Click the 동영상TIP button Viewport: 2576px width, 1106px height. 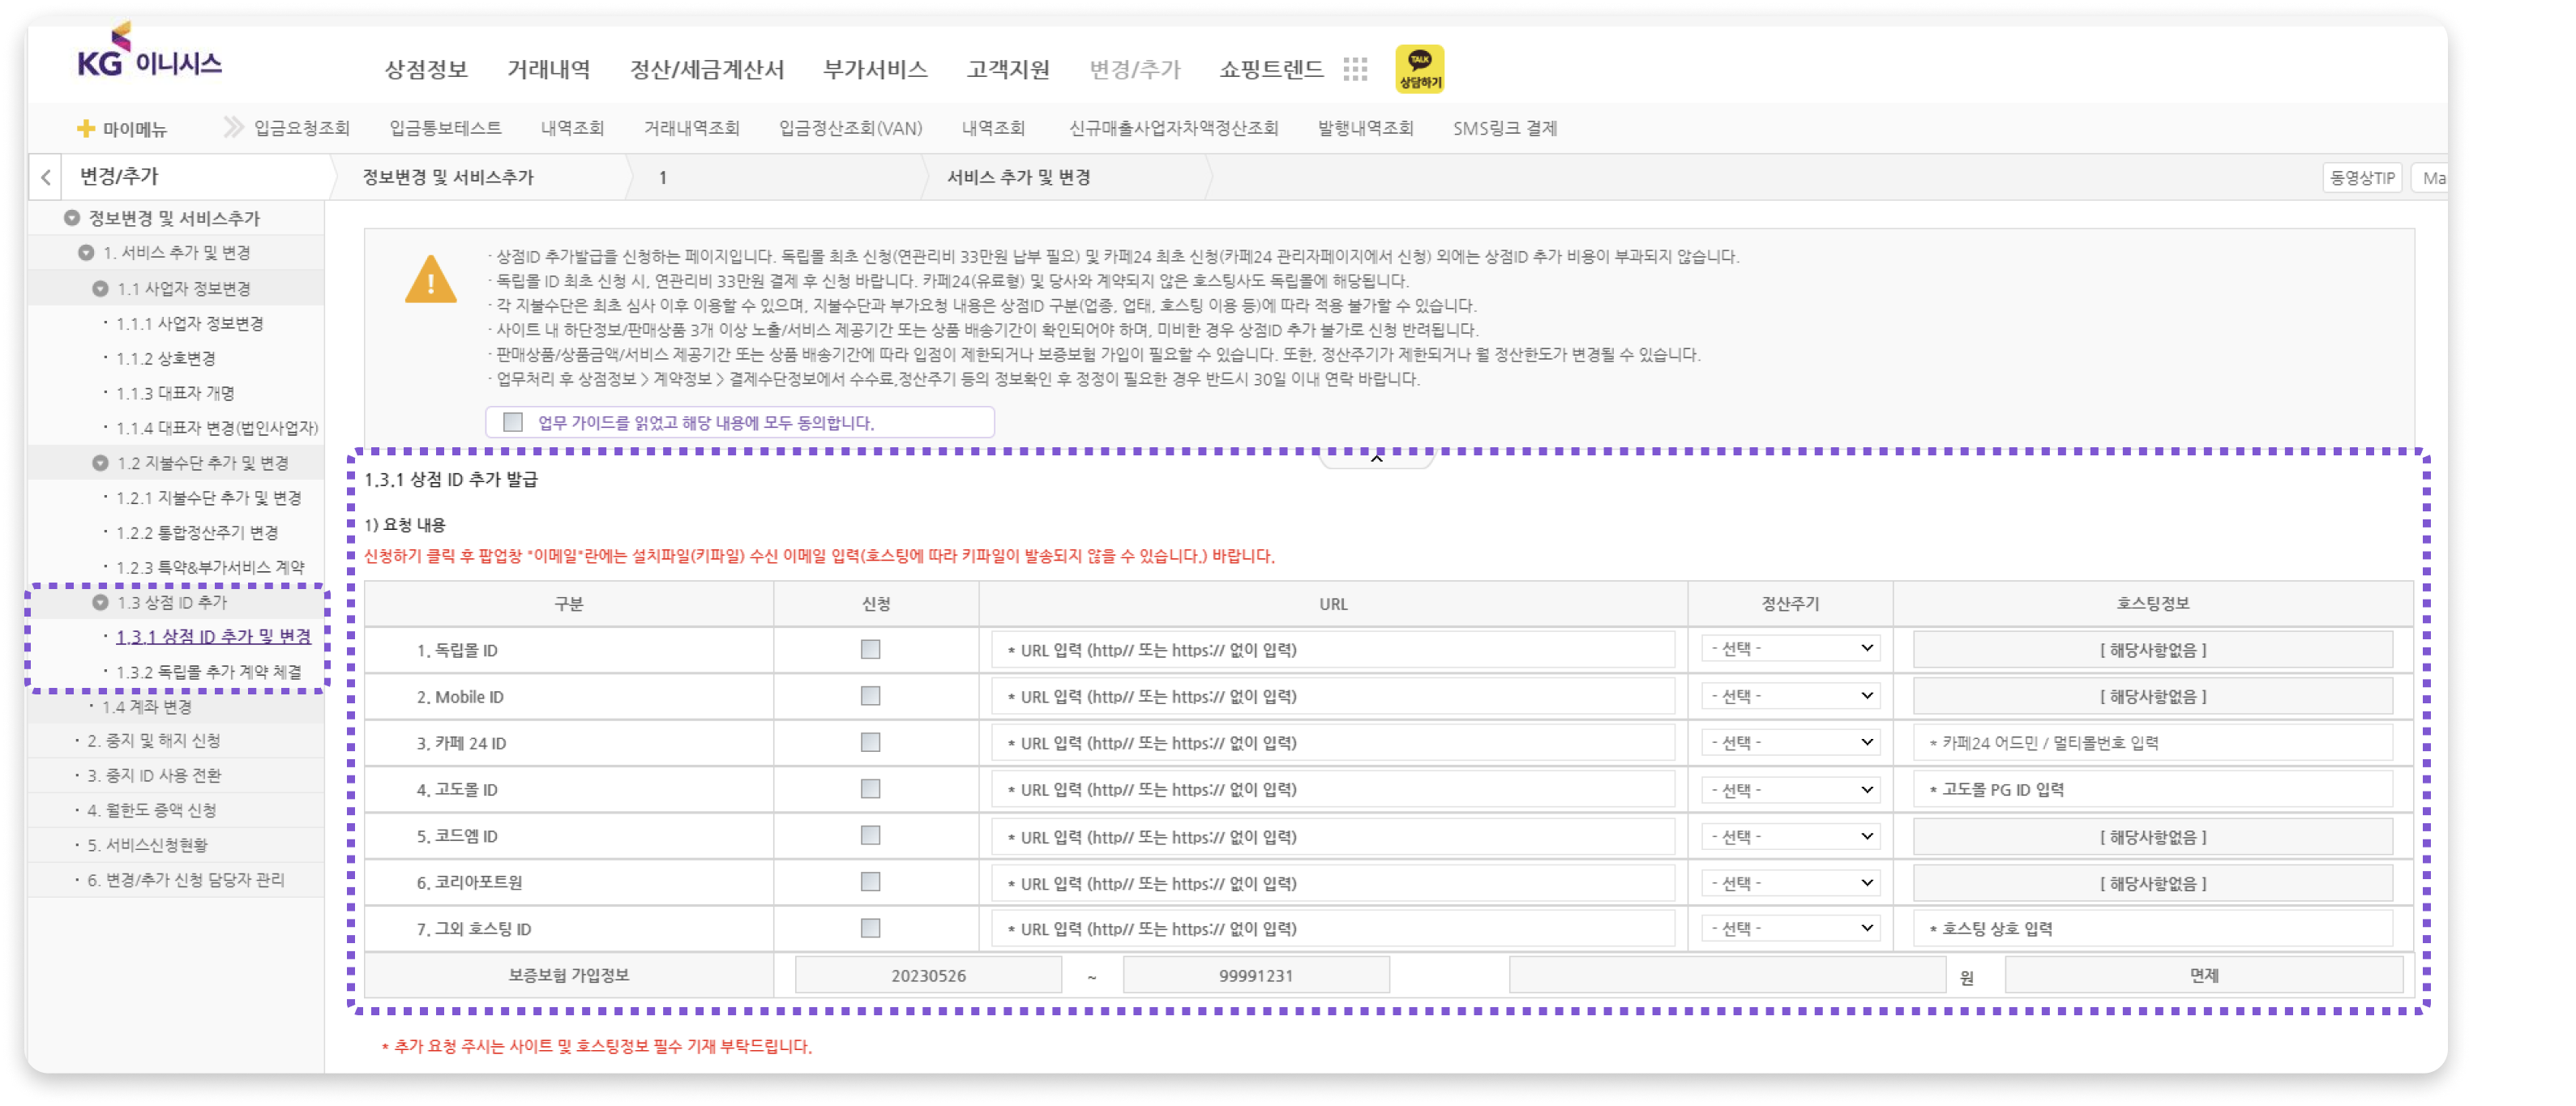2361,178
